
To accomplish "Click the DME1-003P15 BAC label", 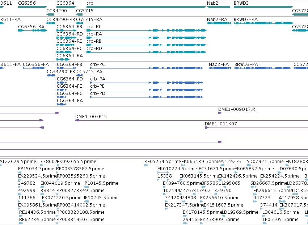I will tap(91, 117).
